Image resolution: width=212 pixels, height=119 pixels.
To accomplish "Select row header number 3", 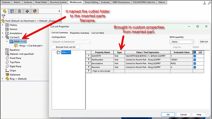I will (88, 63).
